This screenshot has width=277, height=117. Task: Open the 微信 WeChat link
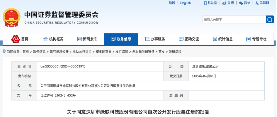[245, 3]
